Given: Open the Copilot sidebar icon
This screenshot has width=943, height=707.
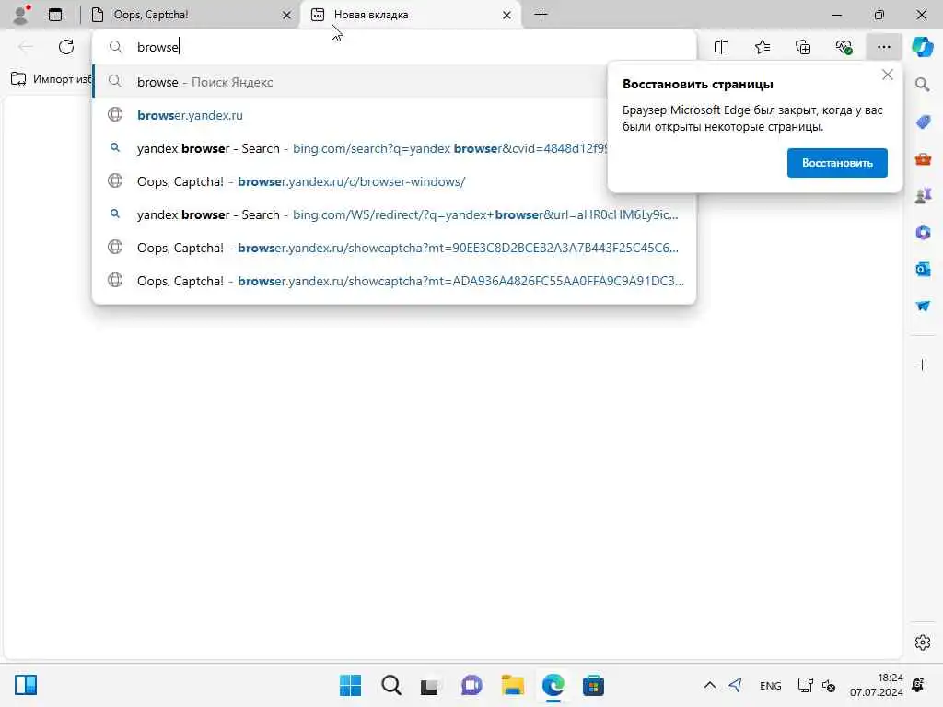Looking at the screenshot, I should 923,47.
